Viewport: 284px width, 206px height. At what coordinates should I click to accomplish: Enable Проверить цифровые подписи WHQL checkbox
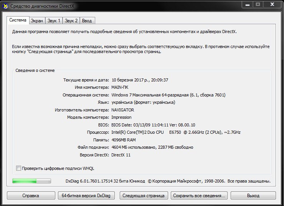click(x=18, y=168)
